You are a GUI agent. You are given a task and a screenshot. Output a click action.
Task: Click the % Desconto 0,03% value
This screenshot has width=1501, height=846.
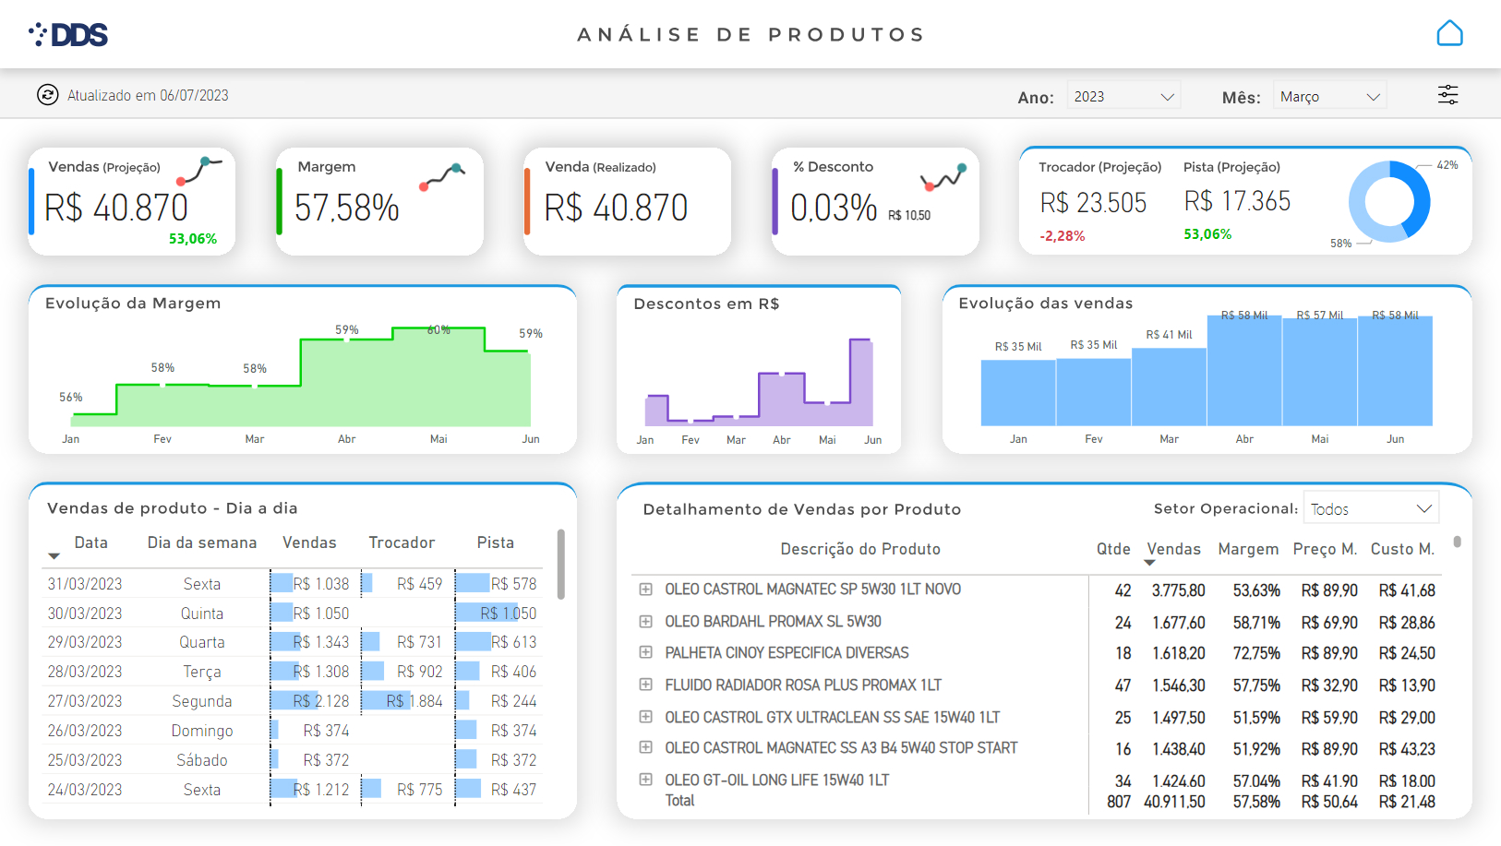tap(834, 208)
